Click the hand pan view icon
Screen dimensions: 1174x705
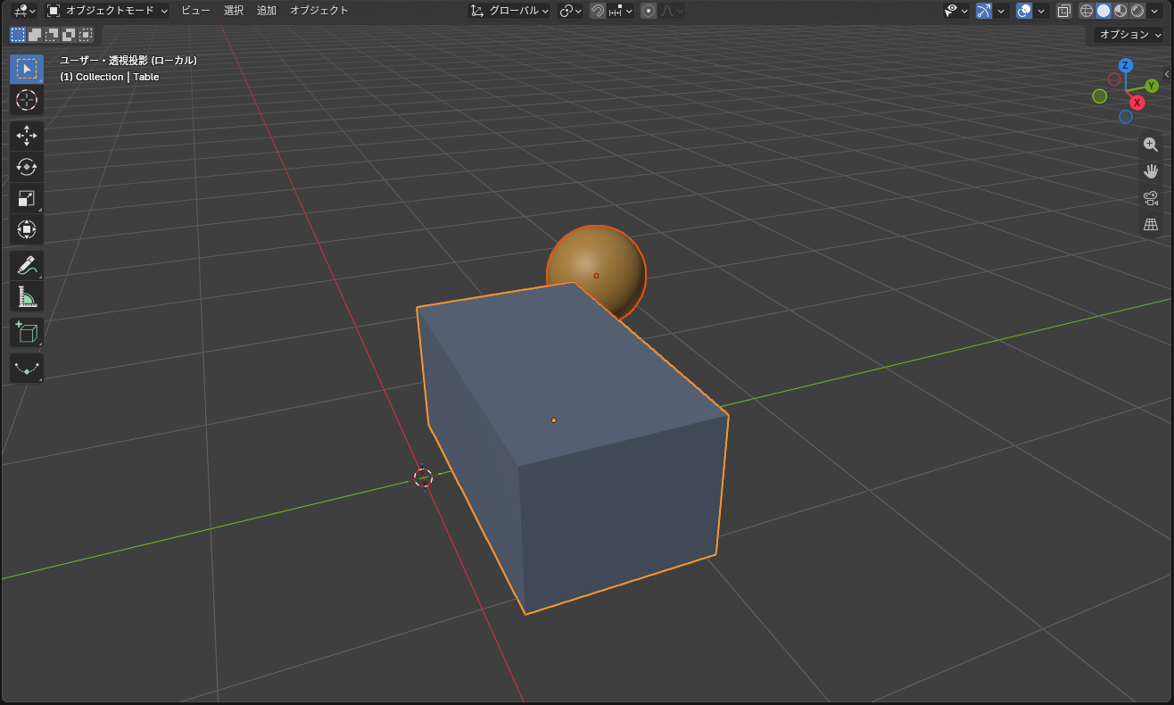[x=1151, y=171]
